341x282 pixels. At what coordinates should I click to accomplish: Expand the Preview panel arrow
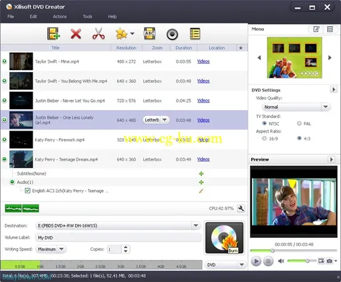pyautogui.click(x=331, y=159)
